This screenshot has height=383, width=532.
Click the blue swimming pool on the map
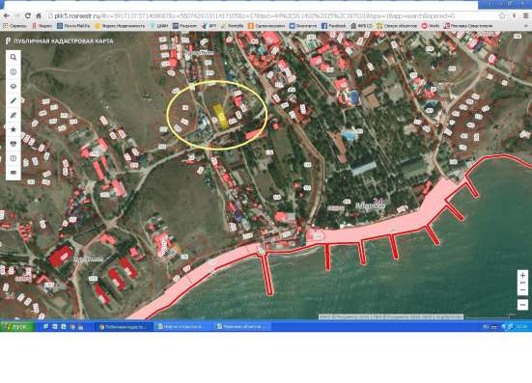click(x=349, y=134)
